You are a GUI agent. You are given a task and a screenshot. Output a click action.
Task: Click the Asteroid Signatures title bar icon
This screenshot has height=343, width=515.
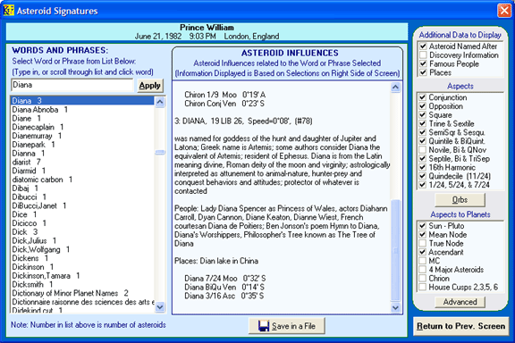(x=8, y=11)
